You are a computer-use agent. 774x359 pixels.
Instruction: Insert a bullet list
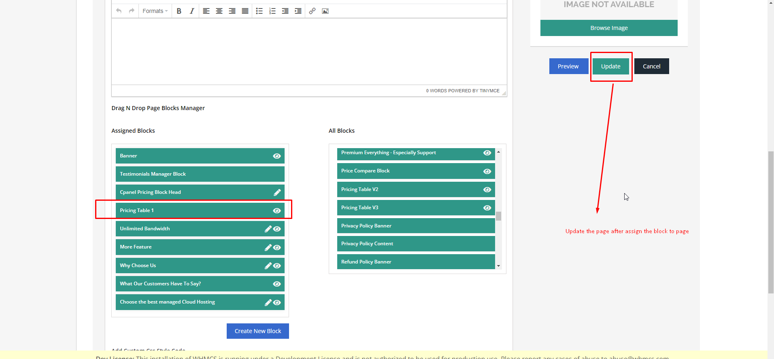pos(259,11)
